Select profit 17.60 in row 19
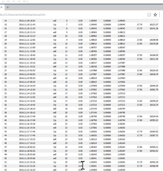The width and height of the screenshot is (163, 171). (140, 40)
